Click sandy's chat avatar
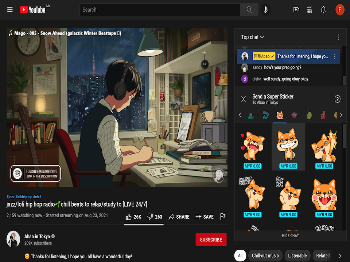The height and width of the screenshot is (262, 350). pos(245,68)
